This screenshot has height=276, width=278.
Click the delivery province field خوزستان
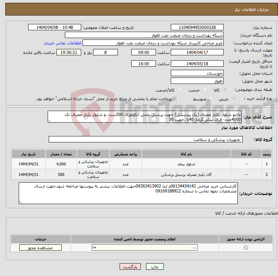pyautogui.click(x=197, y=73)
